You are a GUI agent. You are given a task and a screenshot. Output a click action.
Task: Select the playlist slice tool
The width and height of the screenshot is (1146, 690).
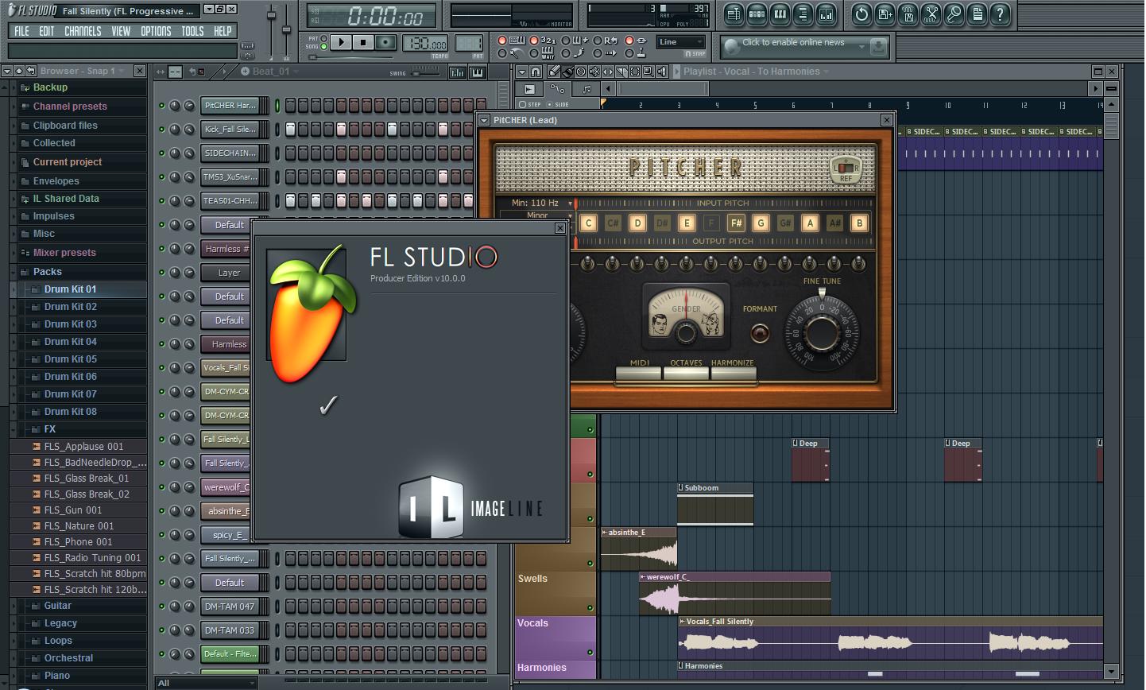(x=621, y=72)
